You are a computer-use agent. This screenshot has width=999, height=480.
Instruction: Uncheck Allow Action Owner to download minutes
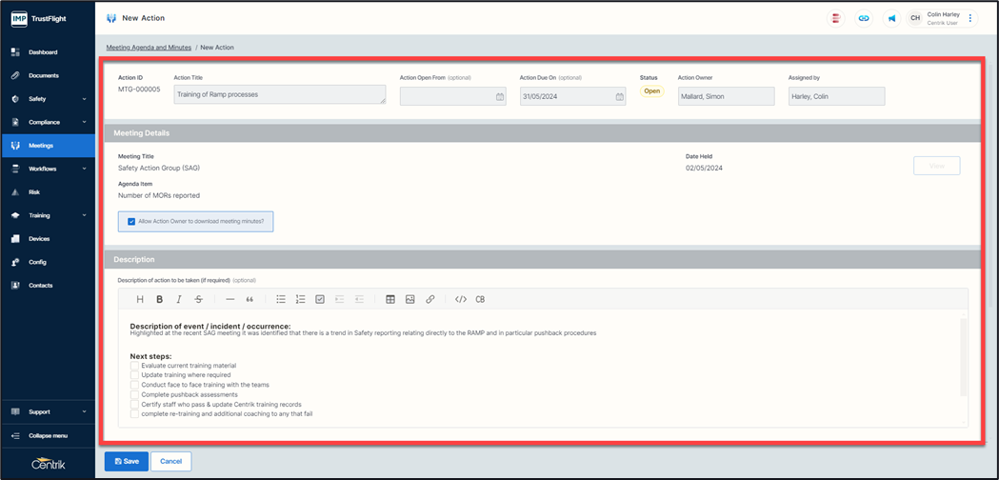point(131,221)
